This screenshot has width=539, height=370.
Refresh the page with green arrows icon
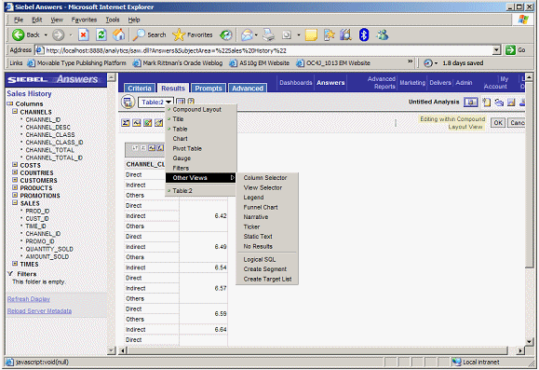coord(101,34)
